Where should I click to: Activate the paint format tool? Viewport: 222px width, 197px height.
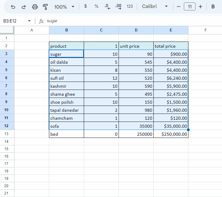45,7
